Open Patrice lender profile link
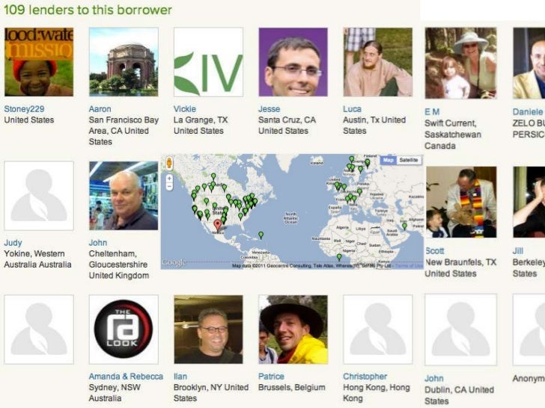 point(271,377)
